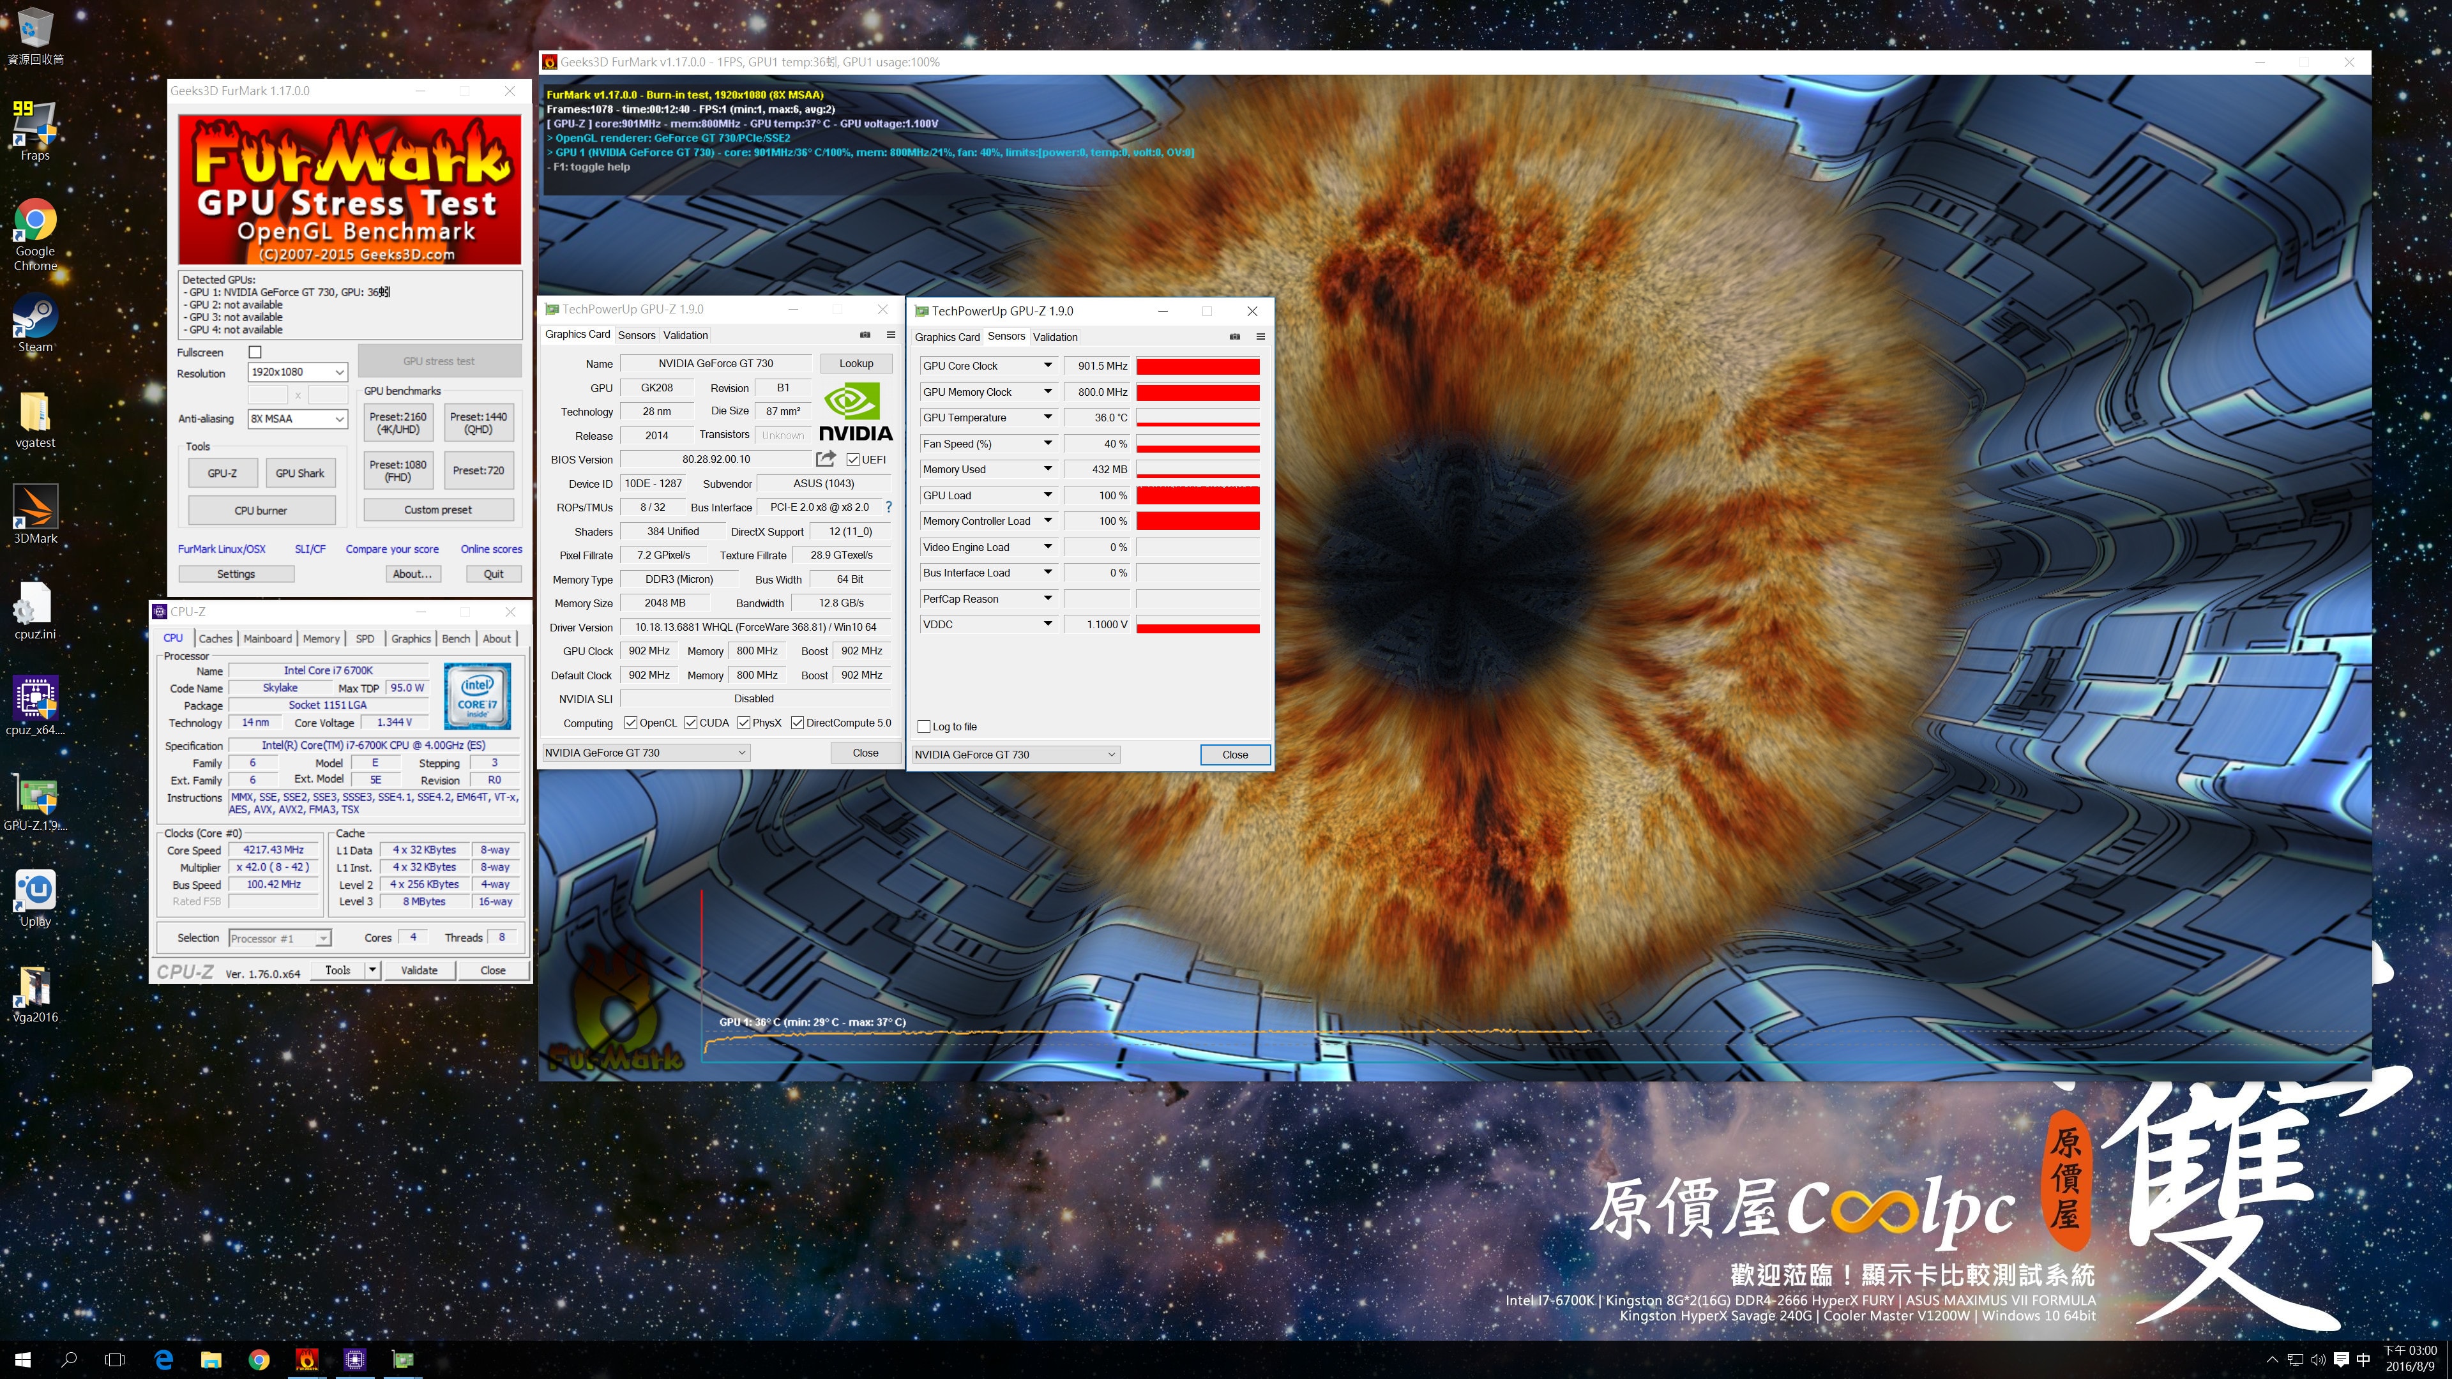The image size is (2452, 1379).
Task: Open the CPU-Z Tools dropdown arrow
Action: point(372,970)
